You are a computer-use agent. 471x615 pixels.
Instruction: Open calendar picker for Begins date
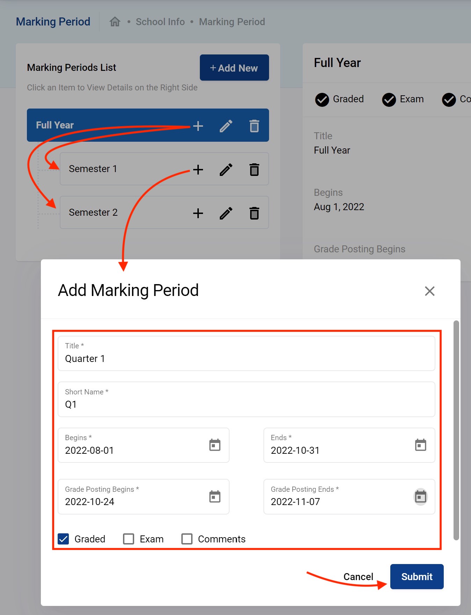(x=215, y=445)
